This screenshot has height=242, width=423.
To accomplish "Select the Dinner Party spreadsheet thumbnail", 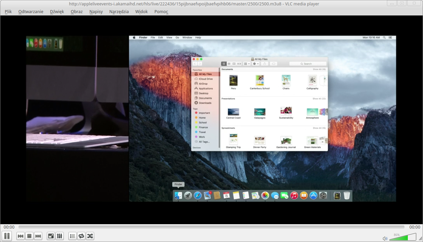I will (x=260, y=140).
